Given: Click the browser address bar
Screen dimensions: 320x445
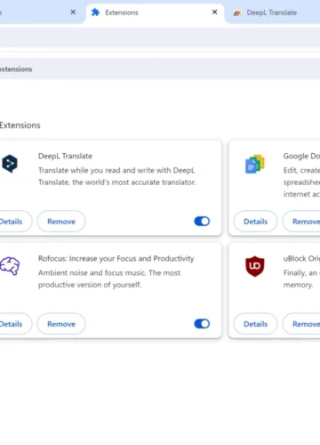Looking at the screenshot, I should click(x=160, y=37).
